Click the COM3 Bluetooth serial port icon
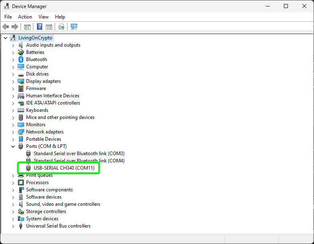Viewport: 314px width, 244px height. pyautogui.click(x=29, y=154)
